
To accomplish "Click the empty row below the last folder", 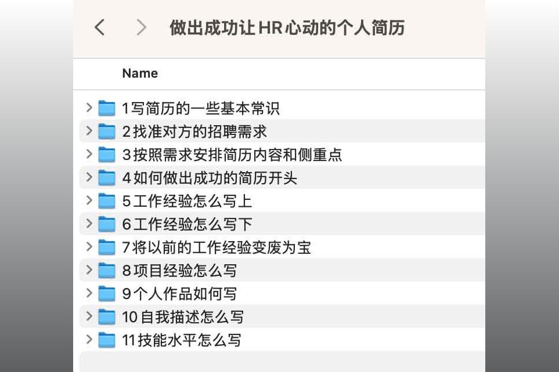I will click(x=282, y=362).
